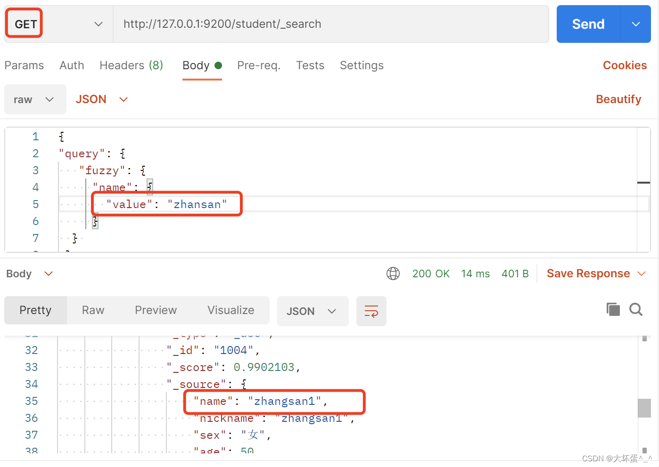The width and height of the screenshot is (659, 467).
Task: Expand the response Body dropdown
Action: click(x=30, y=274)
